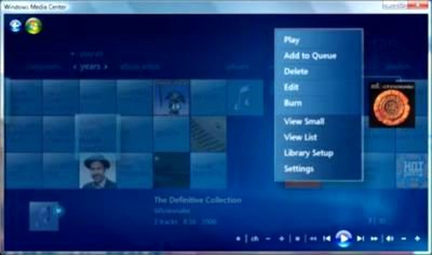Lower volume with the minus button
This screenshot has height=255, width=432.
click(x=404, y=238)
